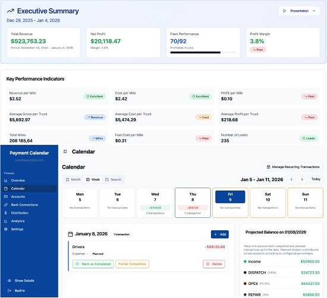Image resolution: width=327 pixels, height=298 pixels.
Task: Go to previous week chevron
Action: pyautogui.click(x=291, y=179)
